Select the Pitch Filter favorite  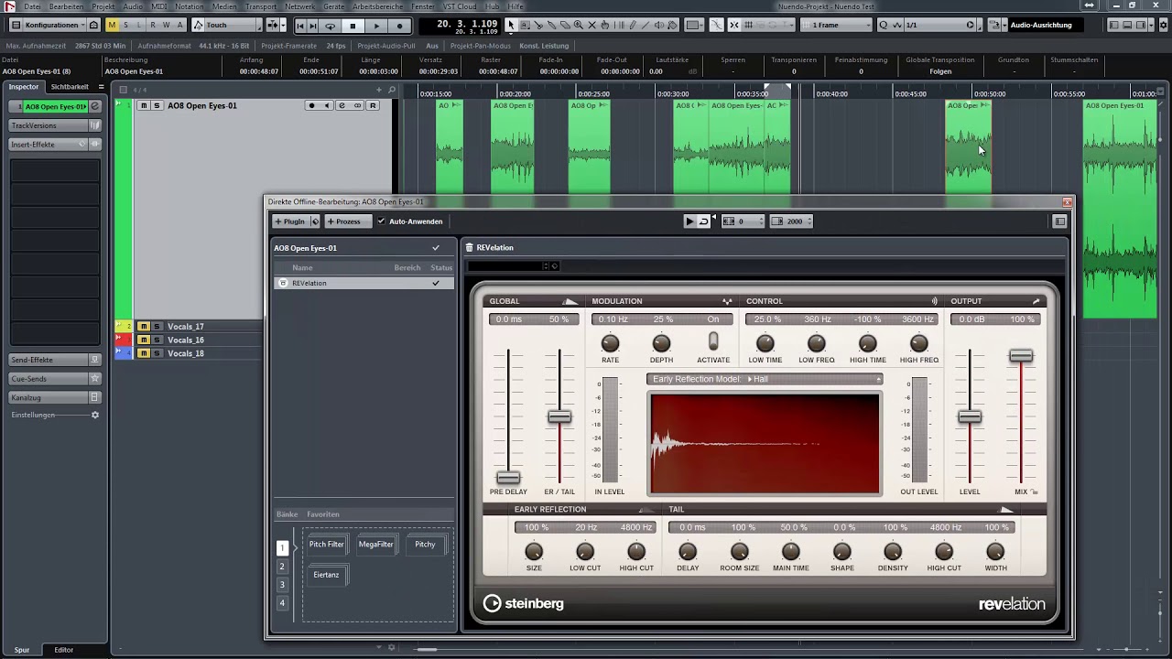[x=326, y=545]
